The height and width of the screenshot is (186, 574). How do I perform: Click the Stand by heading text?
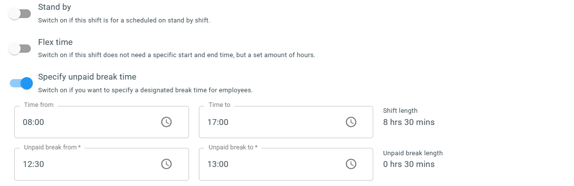54,7
